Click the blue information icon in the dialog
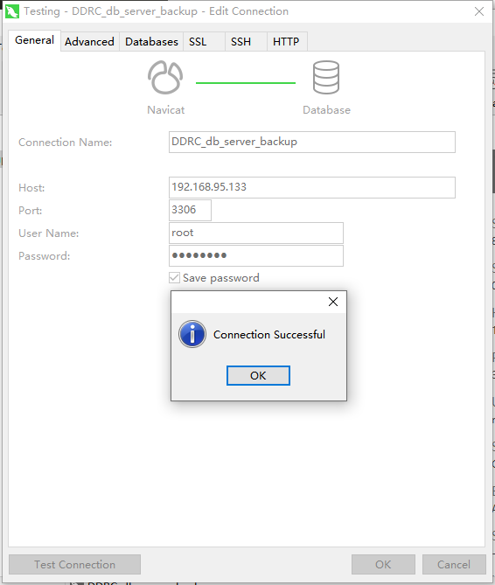Screen dimensions: 495x585 [192, 334]
